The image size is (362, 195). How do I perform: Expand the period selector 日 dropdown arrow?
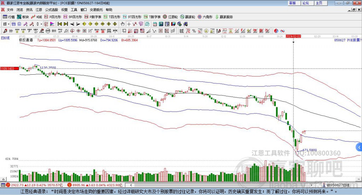click(8, 24)
